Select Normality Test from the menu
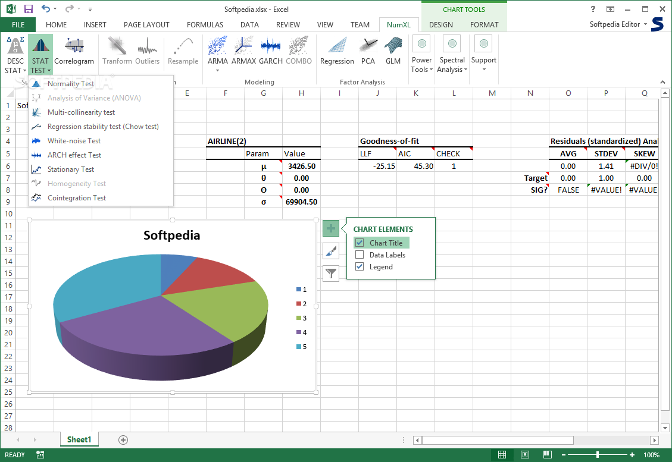The width and height of the screenshot is (672, 462). (101, 84)
